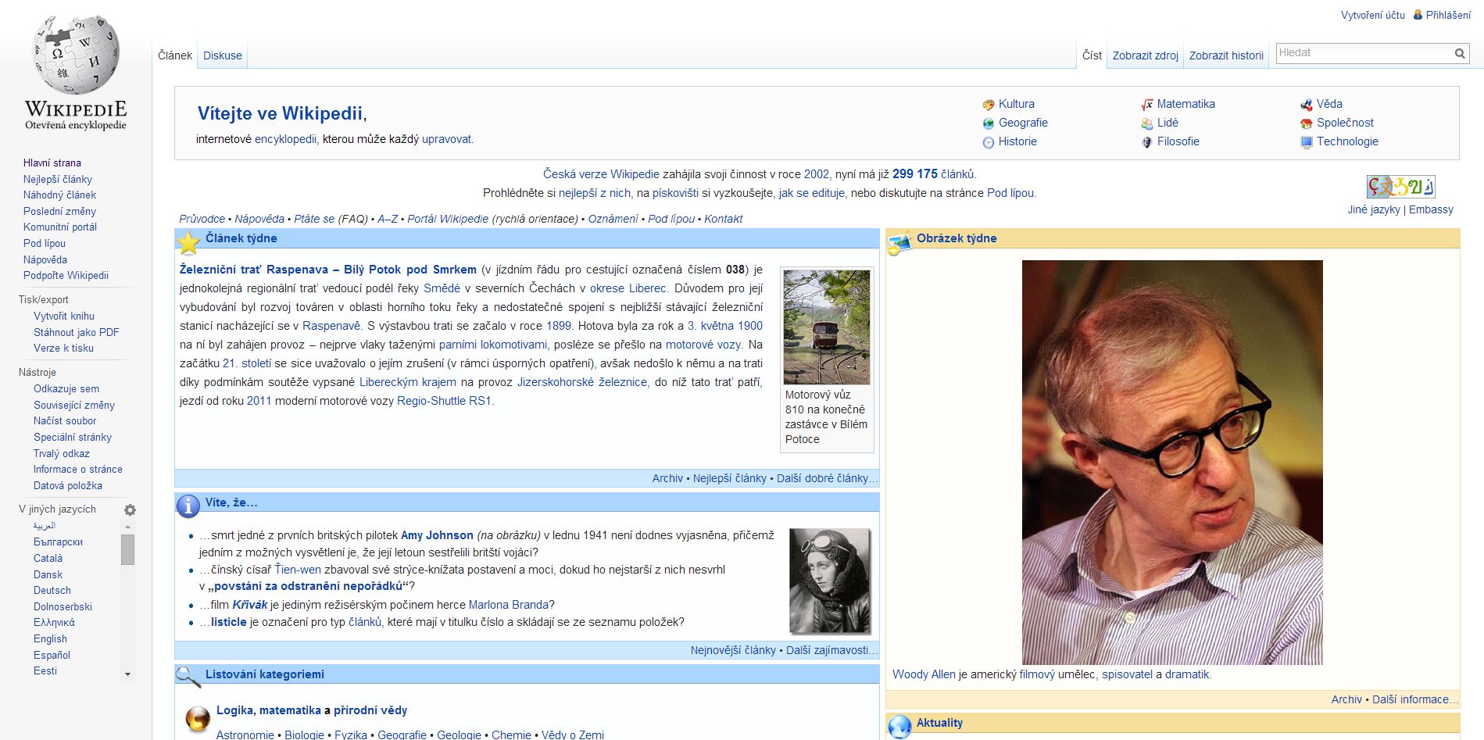Open Odkazuje sem tool link

click(x=66, y=388)
